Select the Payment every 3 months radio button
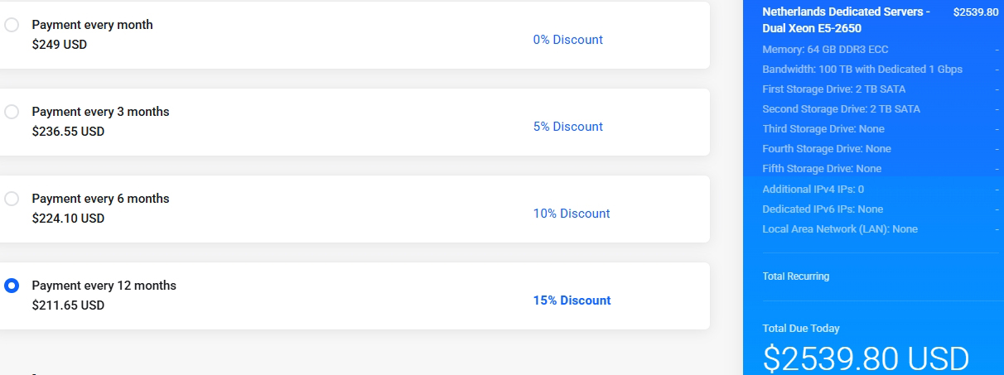The width and height of the screenshot is (1004, 375). pyautogui.click(x=12, y=112)
